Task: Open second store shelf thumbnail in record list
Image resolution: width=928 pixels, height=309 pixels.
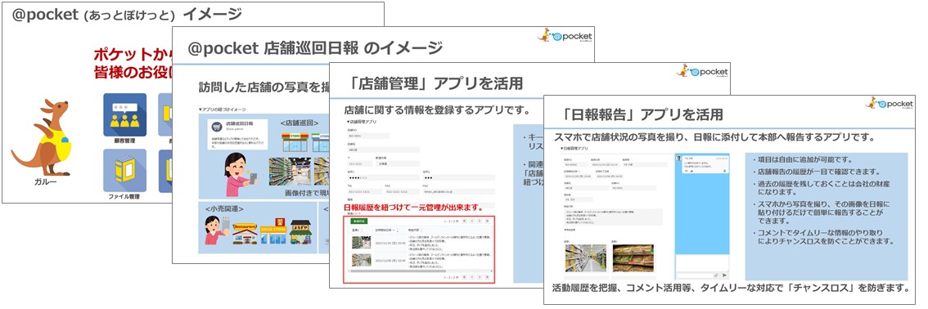Action: [361, 260]
